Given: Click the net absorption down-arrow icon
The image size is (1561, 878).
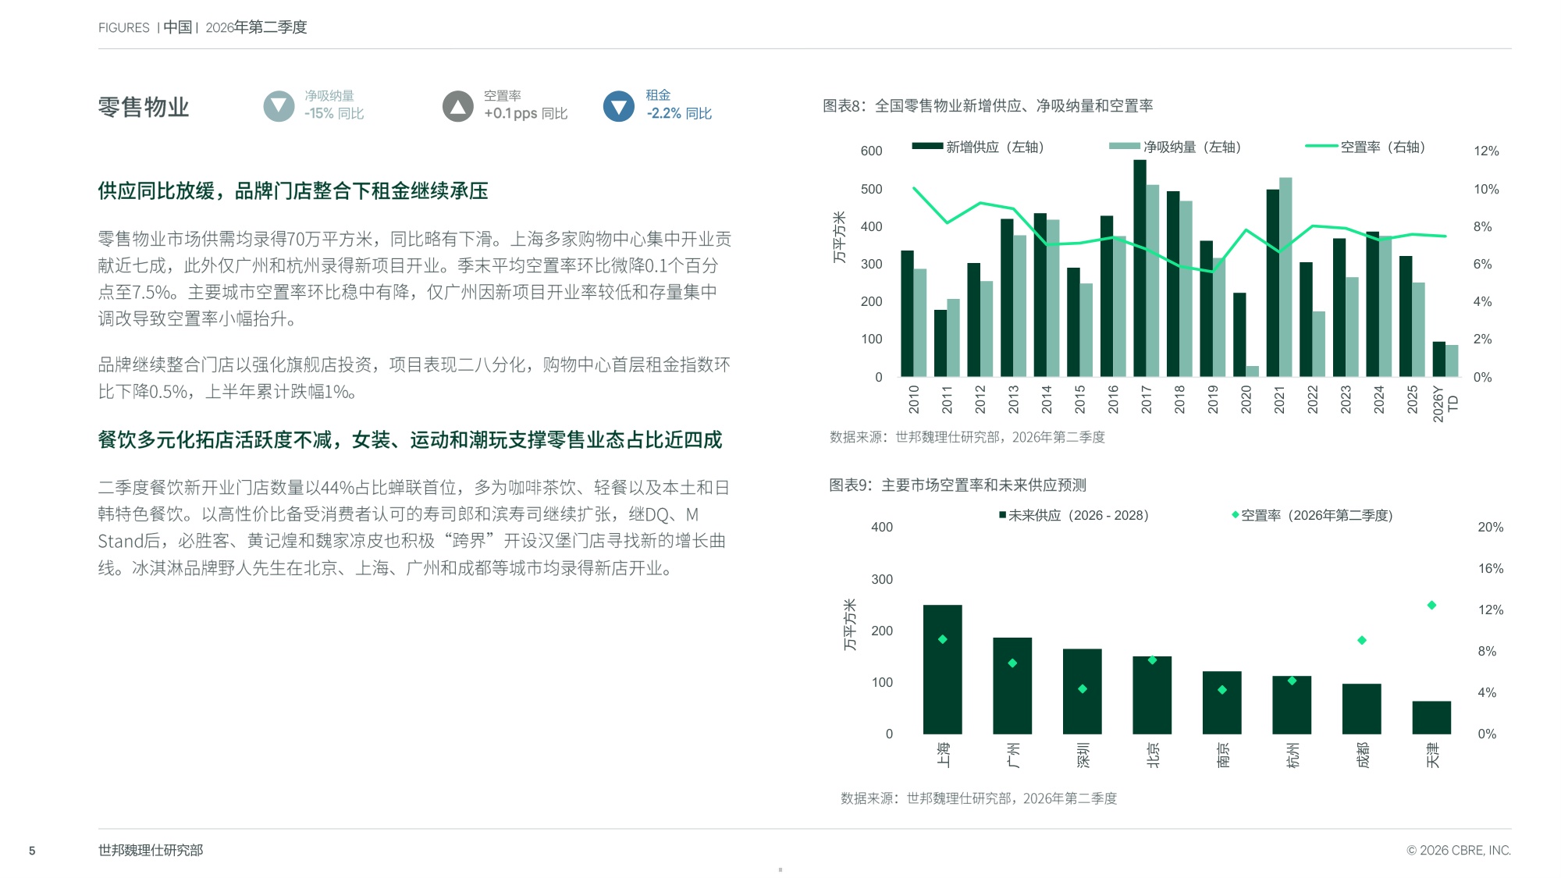Looking at the screenshot, I should [x=279, y=107].
